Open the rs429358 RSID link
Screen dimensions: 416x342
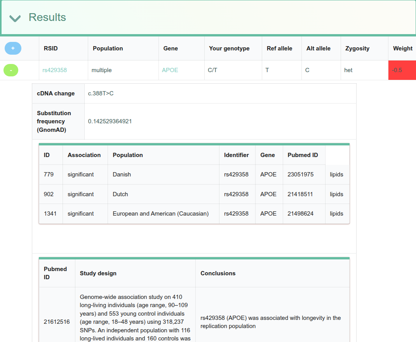[55, 70]
